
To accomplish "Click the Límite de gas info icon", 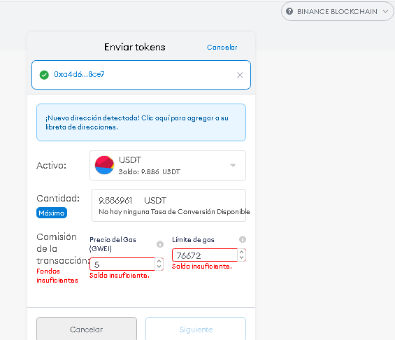I will point(243,239).
